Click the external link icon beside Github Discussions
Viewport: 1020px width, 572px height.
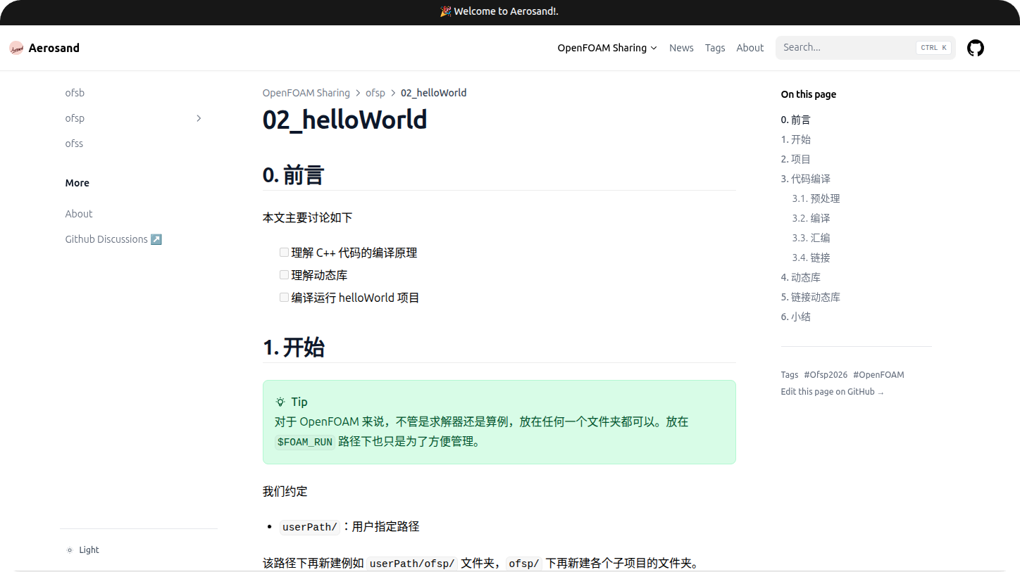[x=156, y=239]
